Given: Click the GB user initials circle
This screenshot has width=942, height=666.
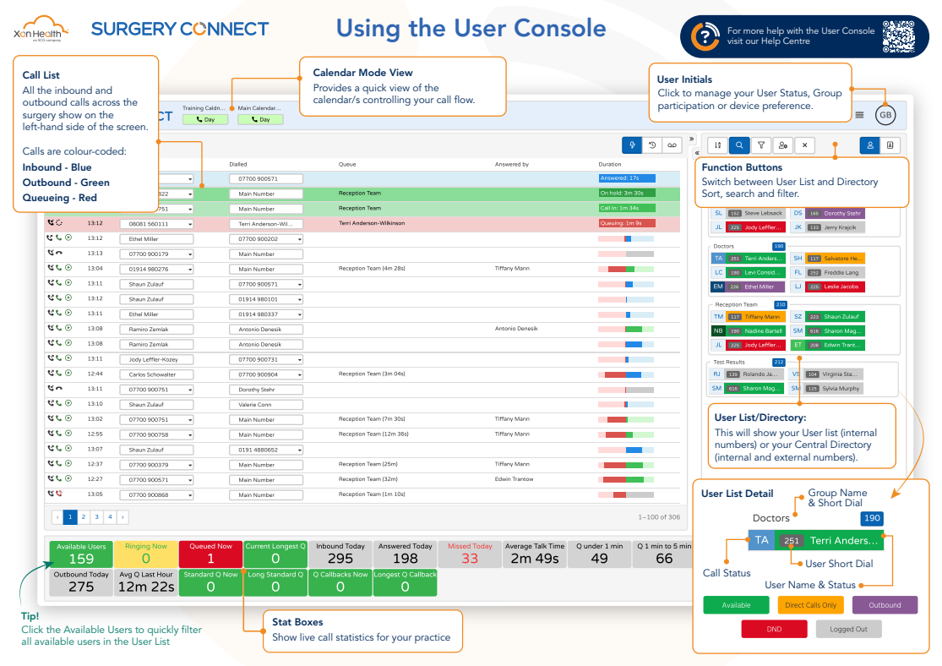Looking at the screenshot, I should pyautogui.click(x=885, y=115).
